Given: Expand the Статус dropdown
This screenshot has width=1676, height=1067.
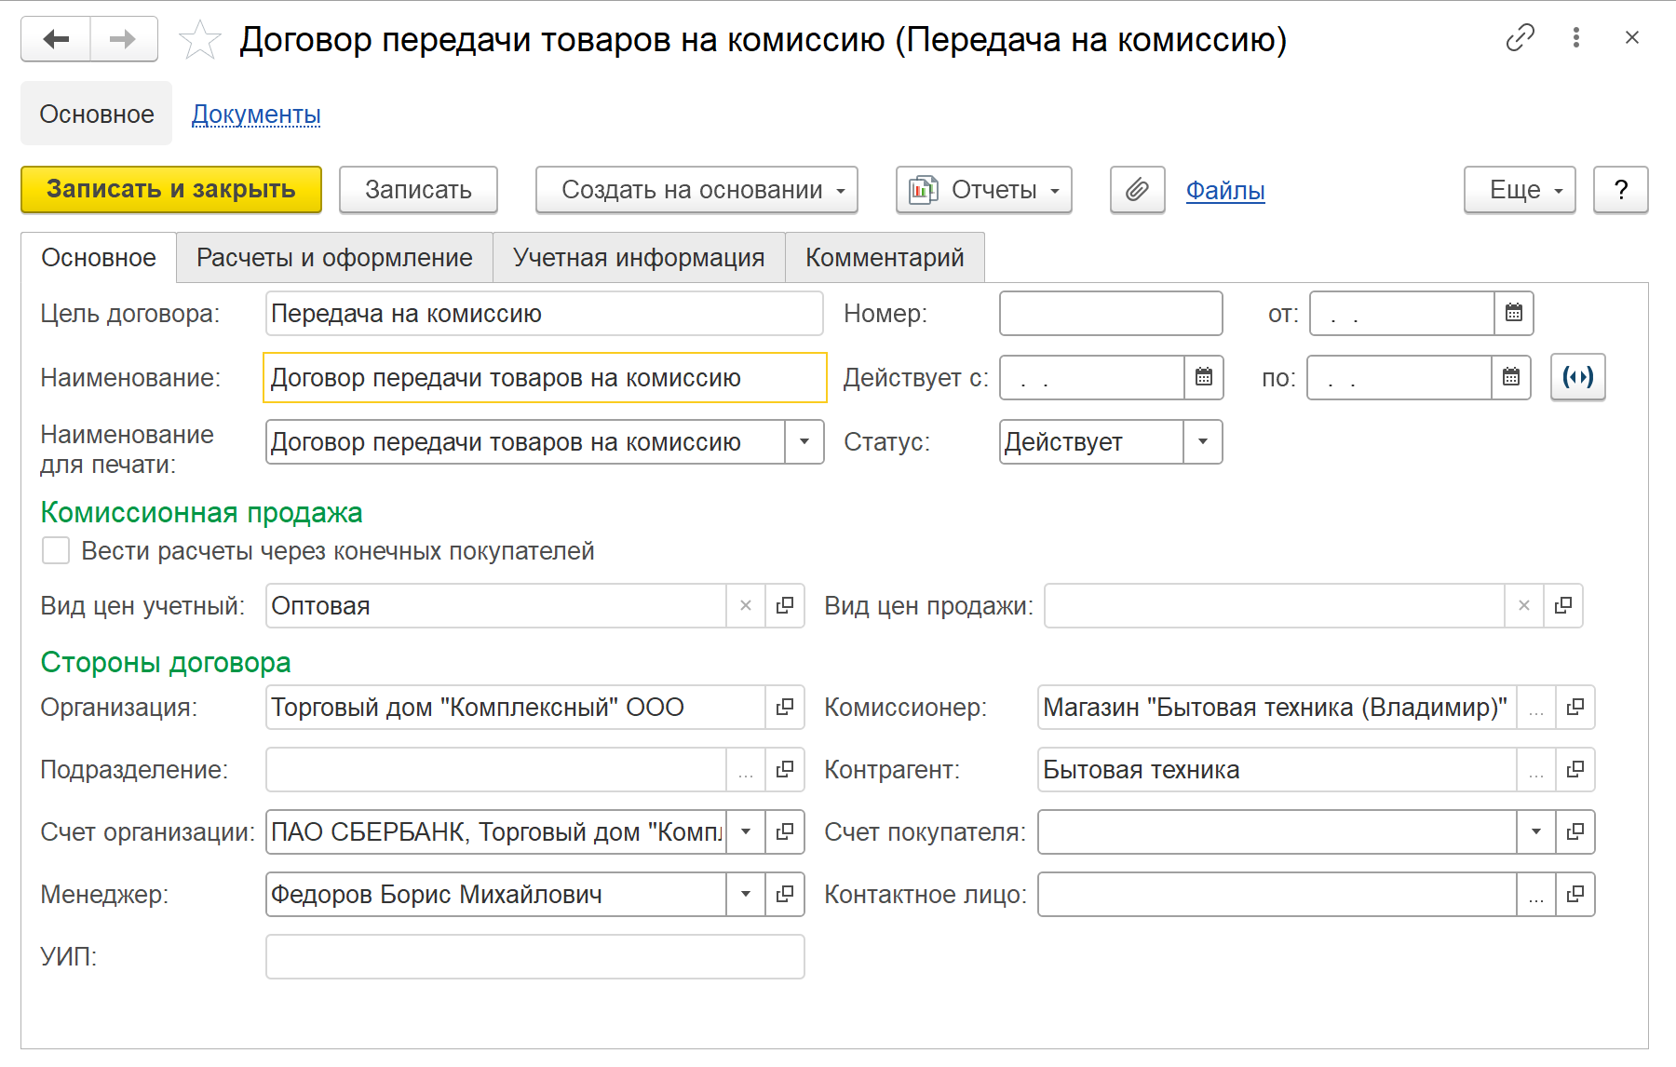Looking at the screenshot, I should point(1202,442).
